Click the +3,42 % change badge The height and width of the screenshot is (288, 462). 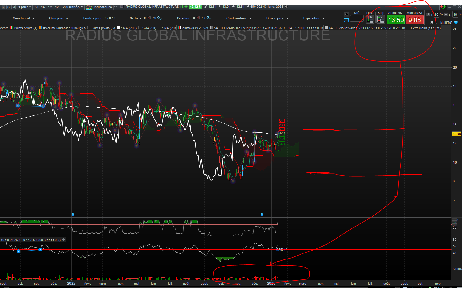(x=196, y=7)
